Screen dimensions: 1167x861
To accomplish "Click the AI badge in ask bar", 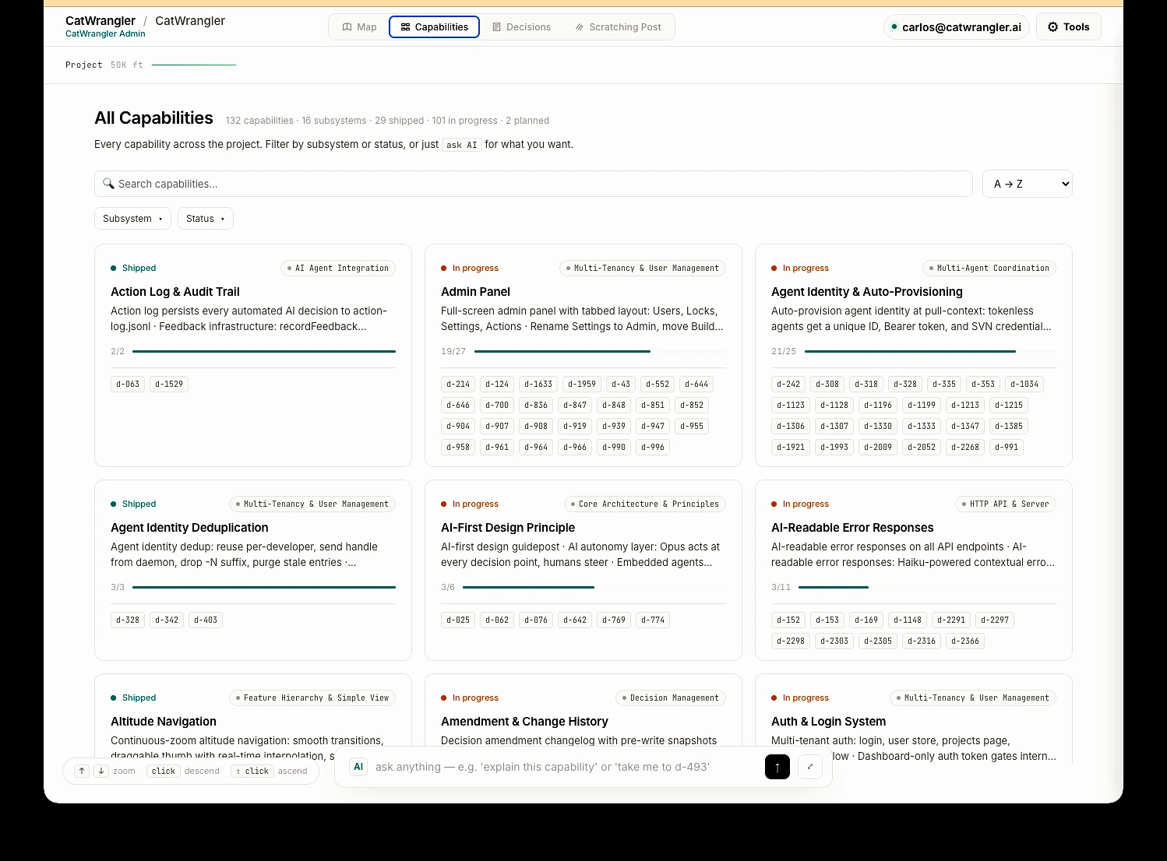I will pyautogui.click(x=358, y=767).
